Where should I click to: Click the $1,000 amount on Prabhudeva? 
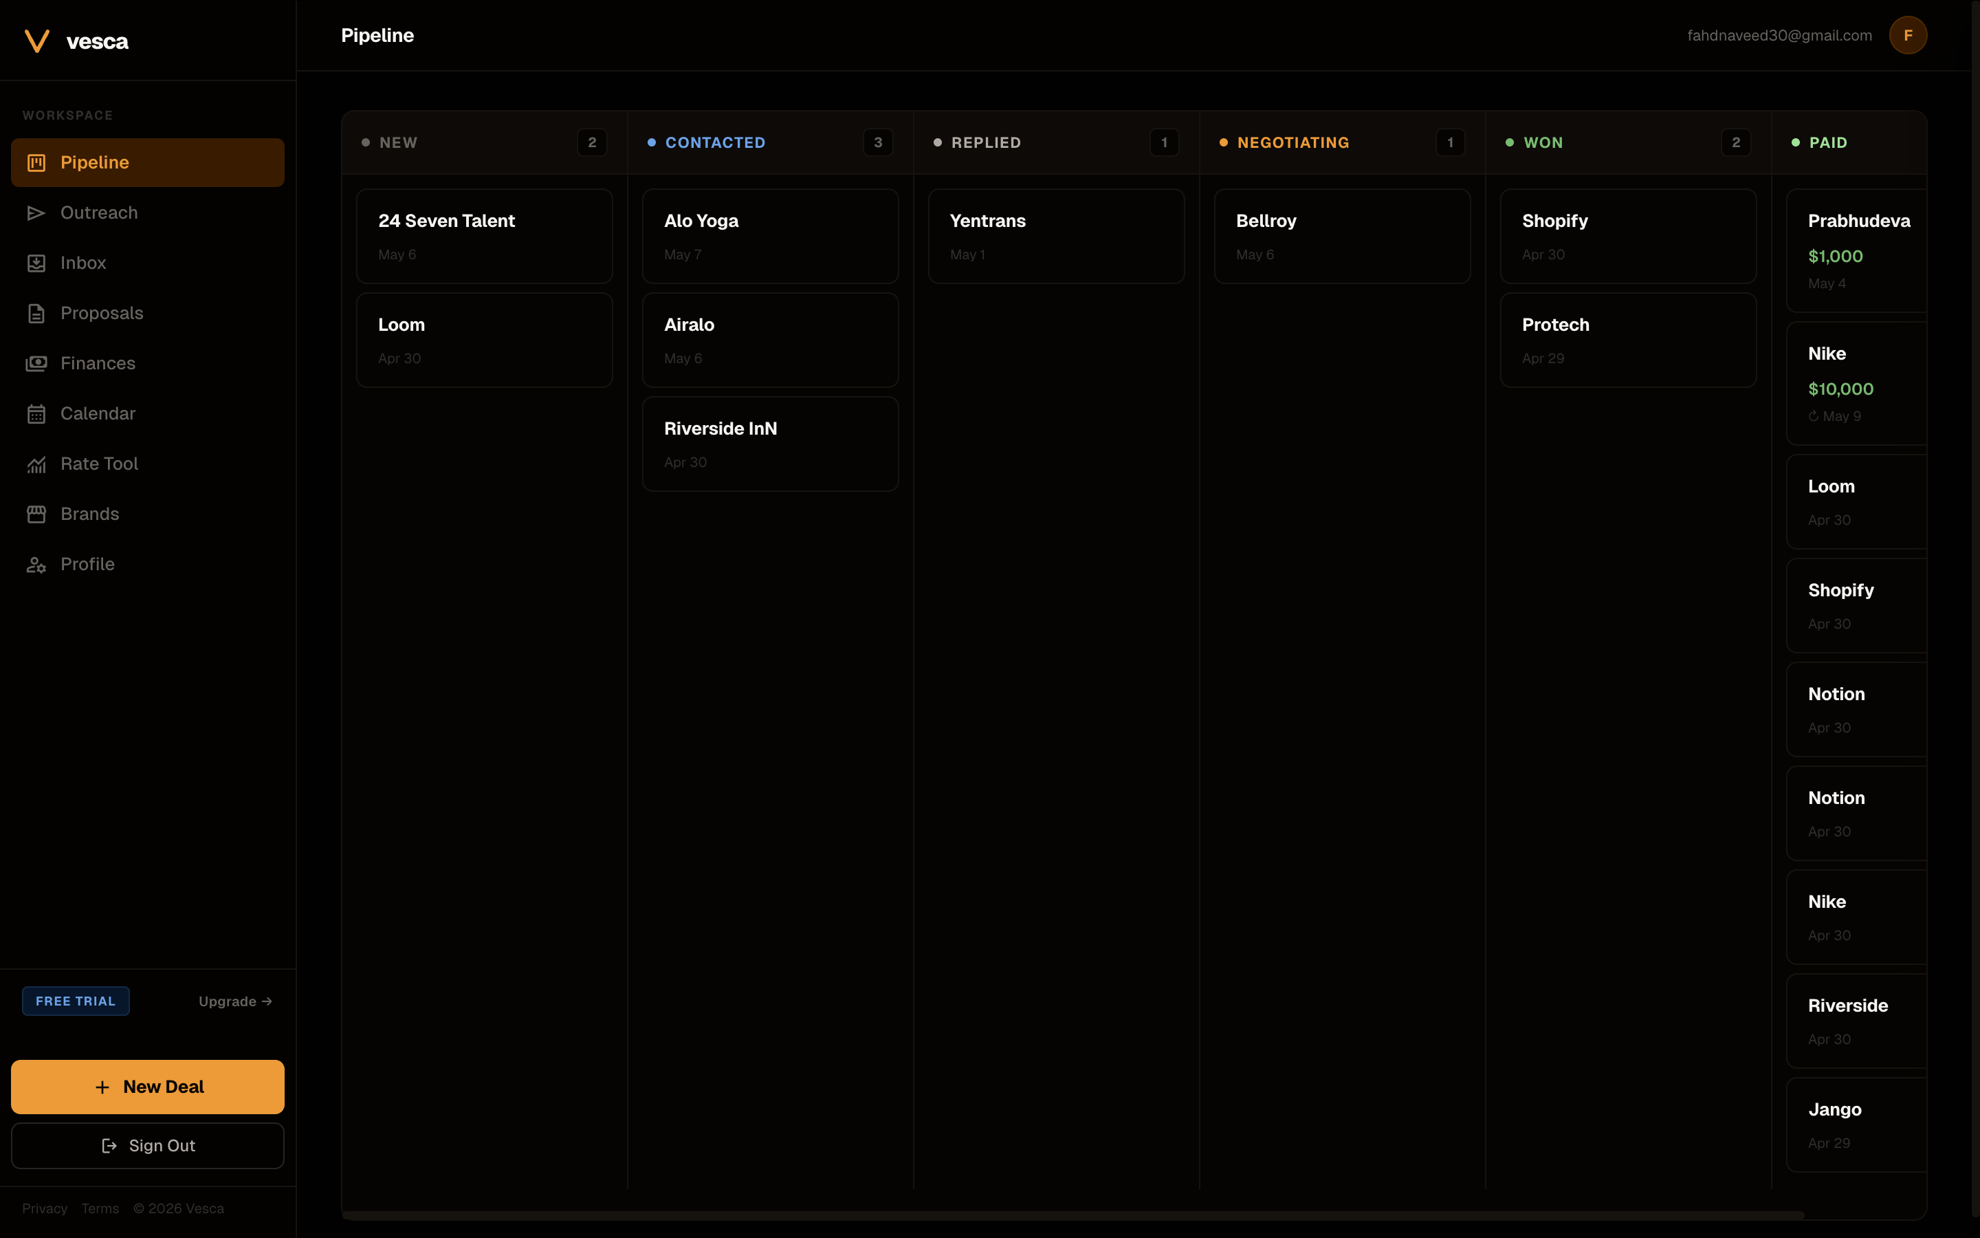1835,257
